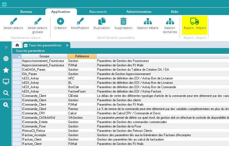The height and width of the screenshot is (146, 229).
Task: Click the Suppression trash icon
Action: [x=123, y=21]
